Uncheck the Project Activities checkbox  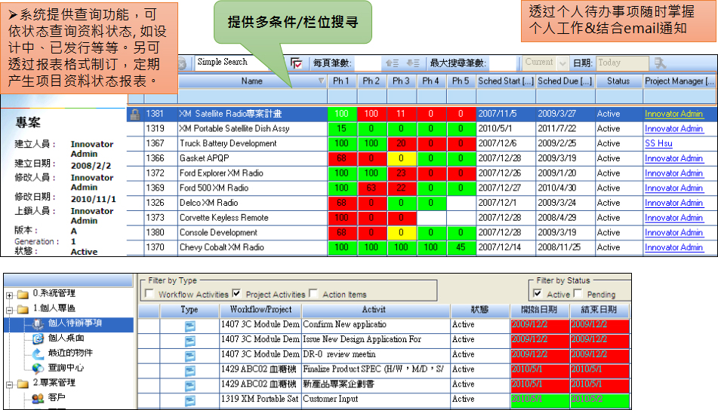point(237,294)
